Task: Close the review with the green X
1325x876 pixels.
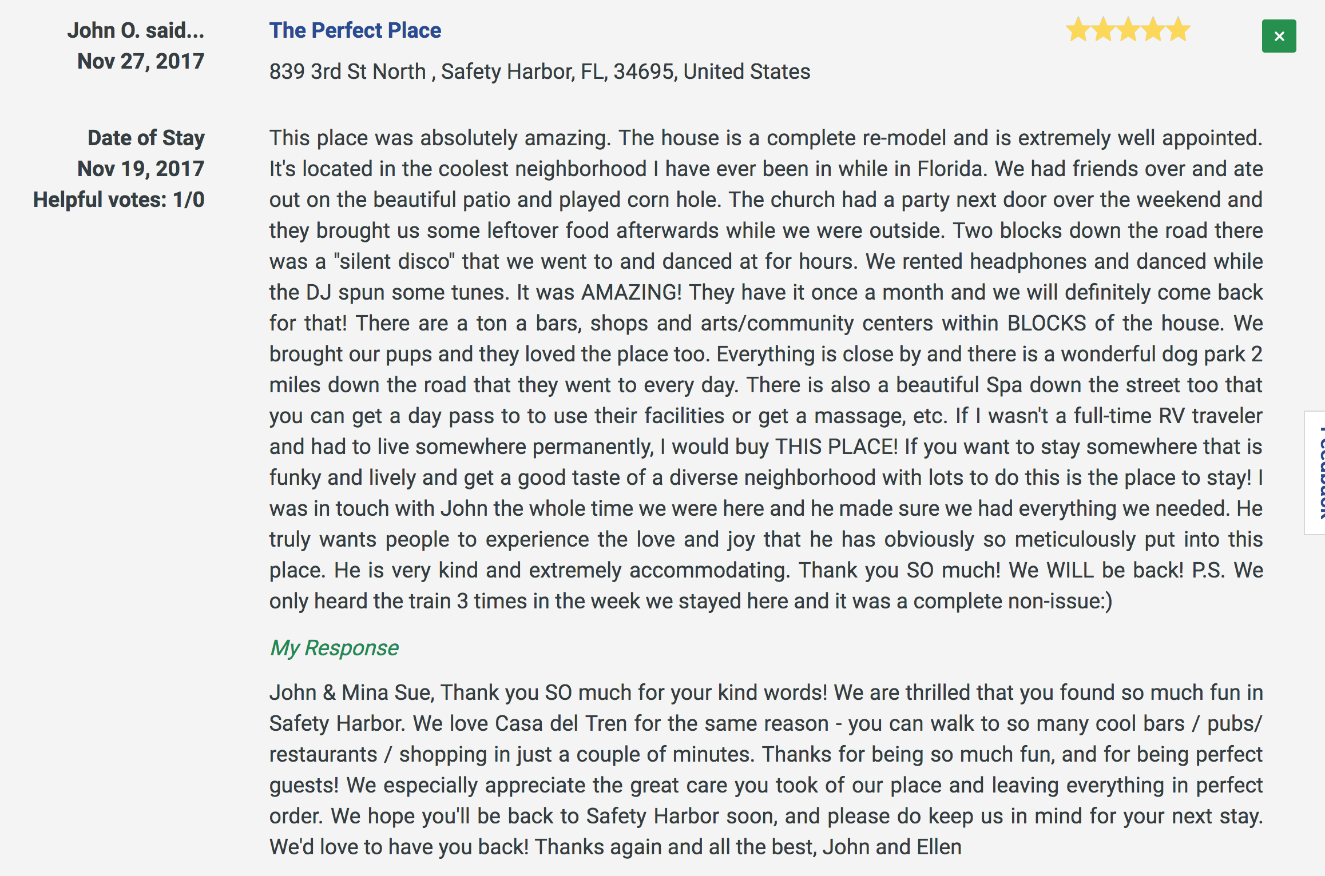Action: (1279, 36)
